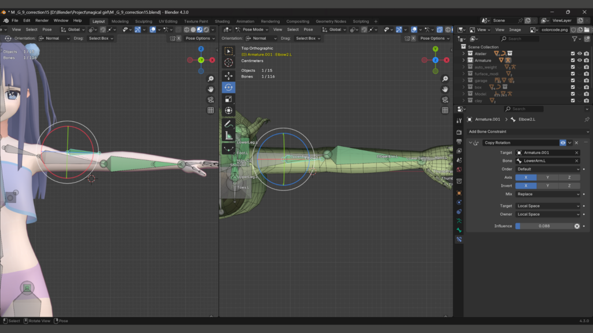Enable Y axis for Copy Rotation
The image size is (593, 333).
547,177
